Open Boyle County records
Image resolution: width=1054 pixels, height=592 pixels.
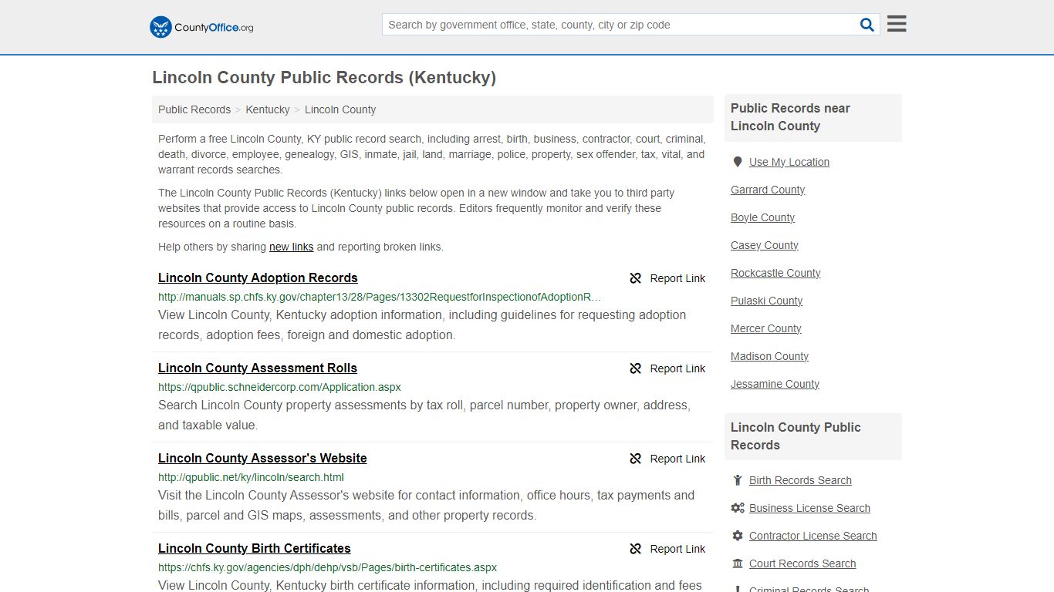(762, 217)
